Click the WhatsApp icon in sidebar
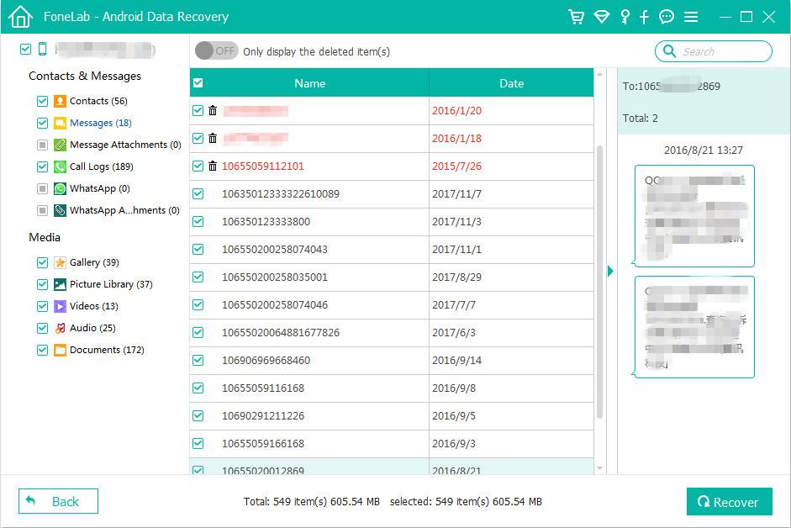Screen dimensions: 791x528 click(61, 188)
